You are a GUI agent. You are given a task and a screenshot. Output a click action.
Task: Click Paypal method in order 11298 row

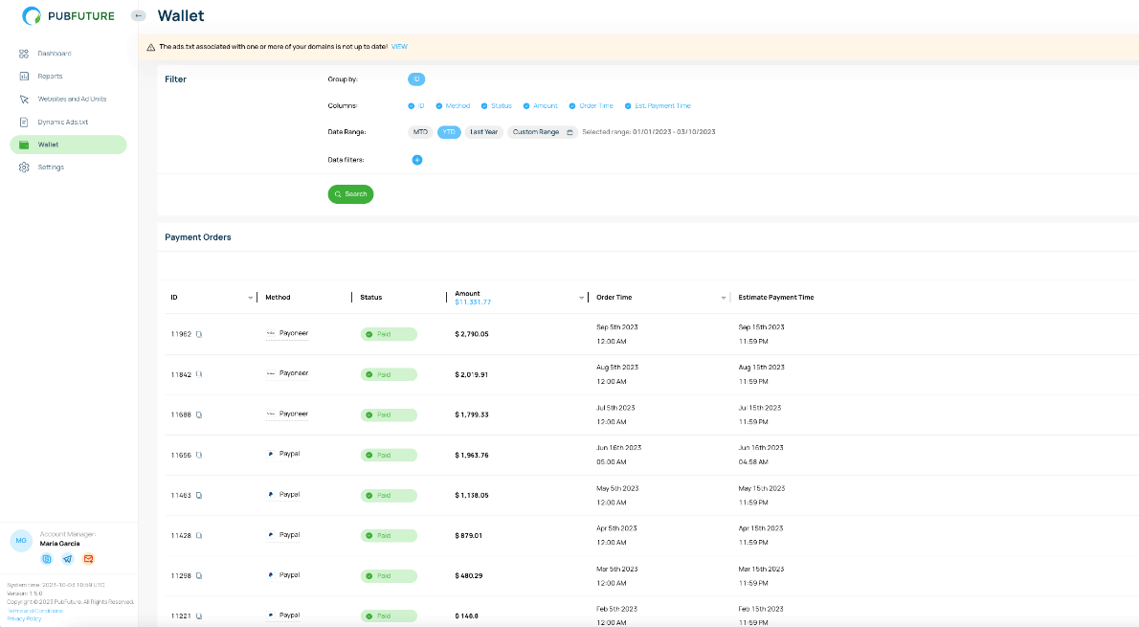pyautogui.click(x=284, y=575)
